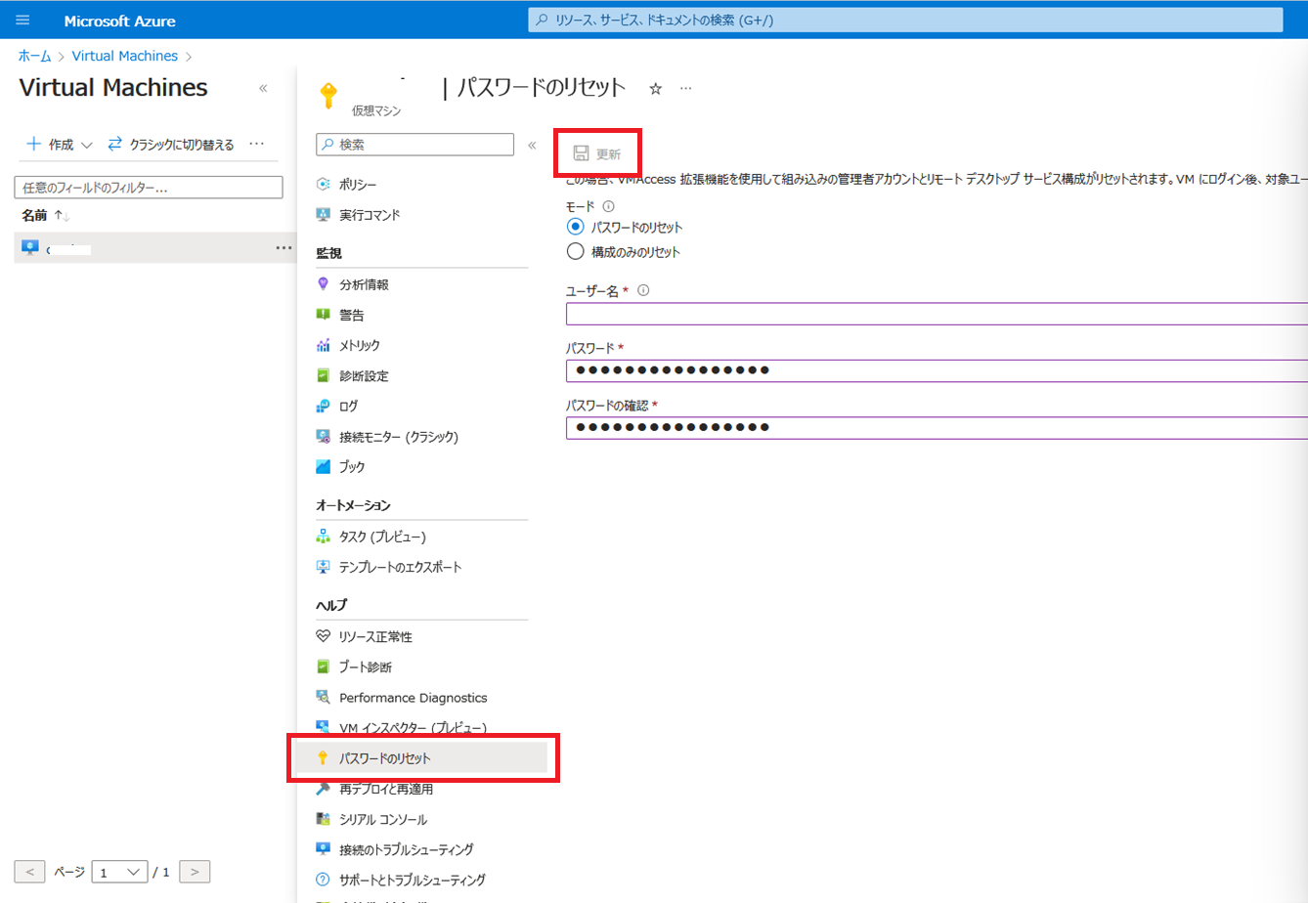Collapse the resource menu with the chevron

click(532, 145)
